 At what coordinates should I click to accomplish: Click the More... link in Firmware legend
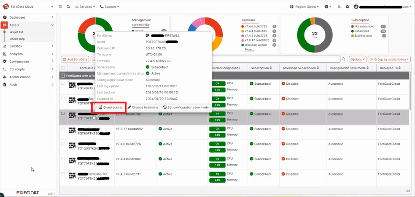click(249, 49)
